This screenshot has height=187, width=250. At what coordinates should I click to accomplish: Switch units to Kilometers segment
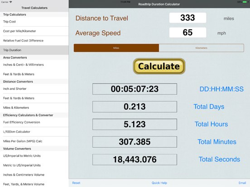pos(202,48)
